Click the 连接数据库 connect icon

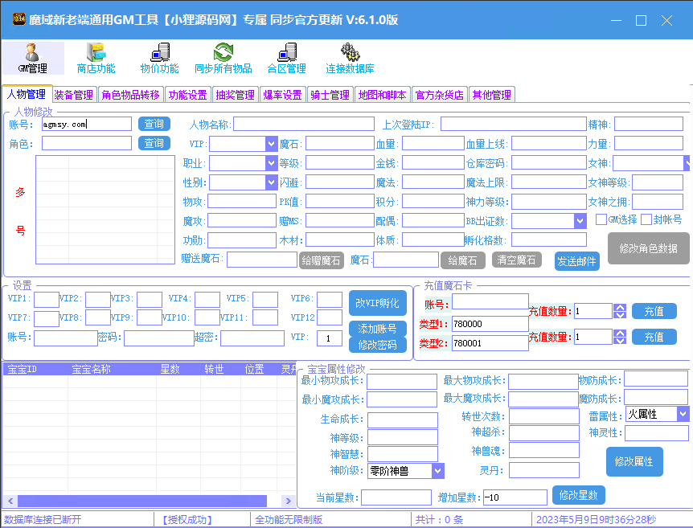(350, 58)
